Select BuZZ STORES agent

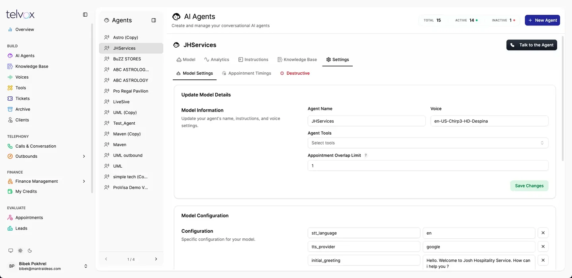pyautogui.click(x=131, y=59)
